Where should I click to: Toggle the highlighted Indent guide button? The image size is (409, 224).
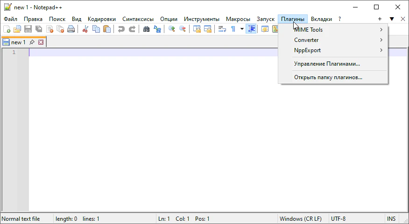(252, 29)
